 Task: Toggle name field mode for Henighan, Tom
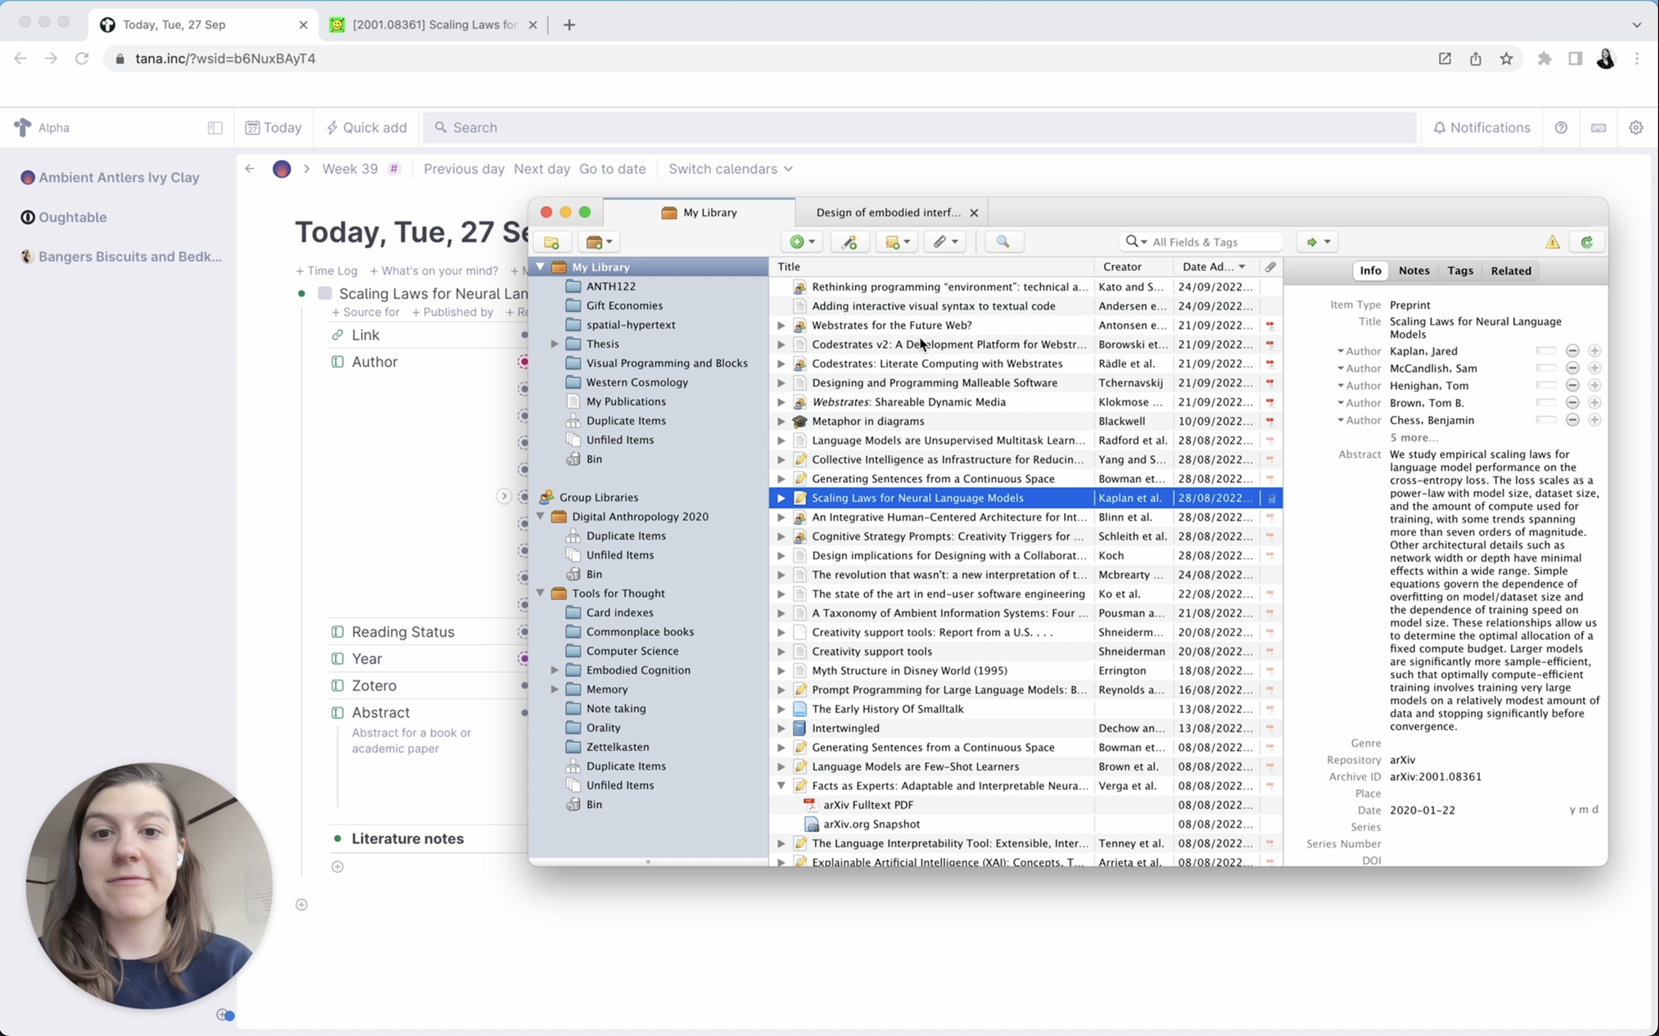(1545, 385)
